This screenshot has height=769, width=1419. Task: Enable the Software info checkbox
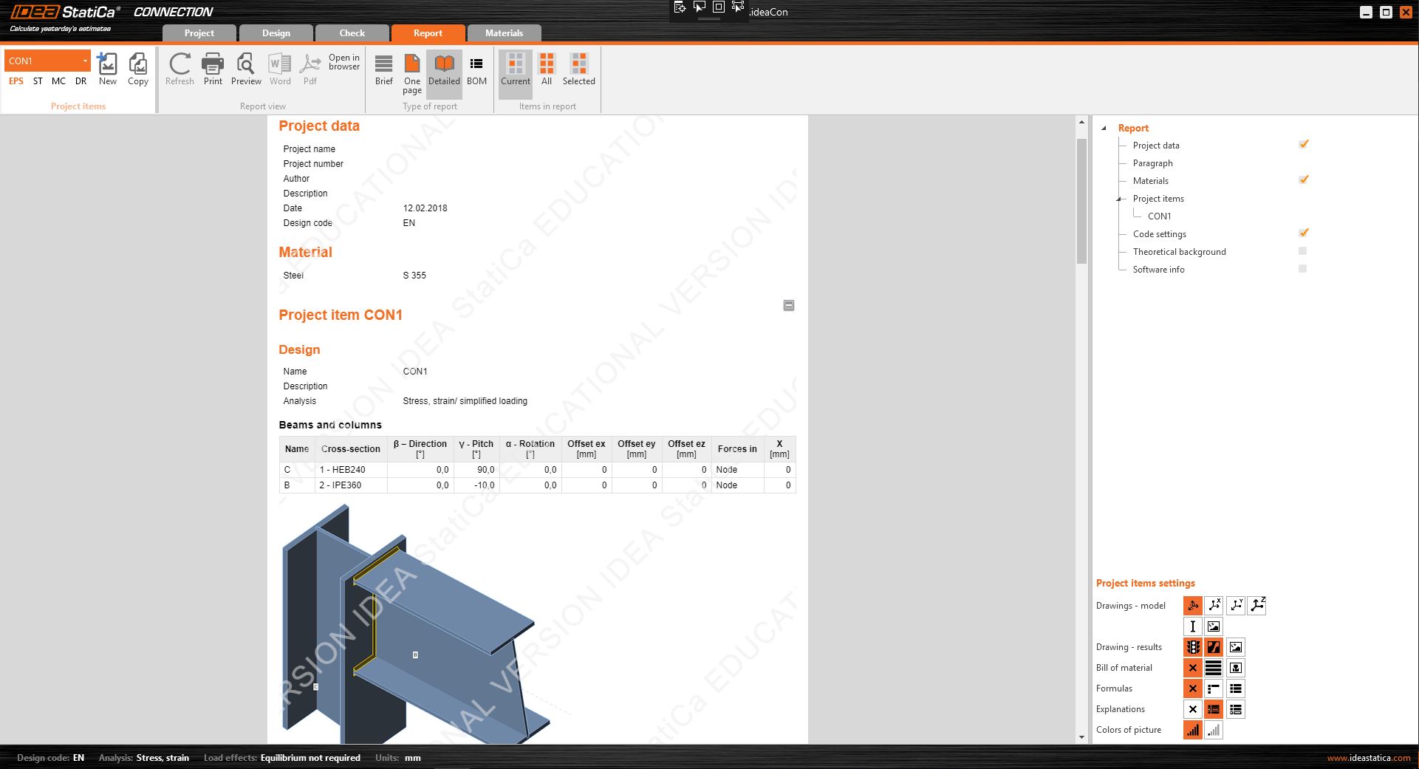coord(1303,269)
